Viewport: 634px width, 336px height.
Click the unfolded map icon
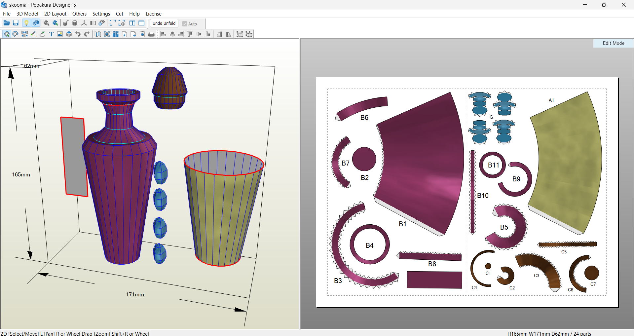[98, 34]
